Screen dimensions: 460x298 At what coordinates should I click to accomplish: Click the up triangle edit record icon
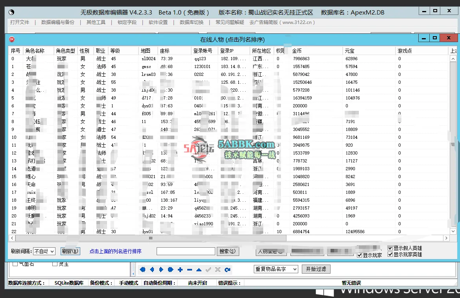(199, 270)
